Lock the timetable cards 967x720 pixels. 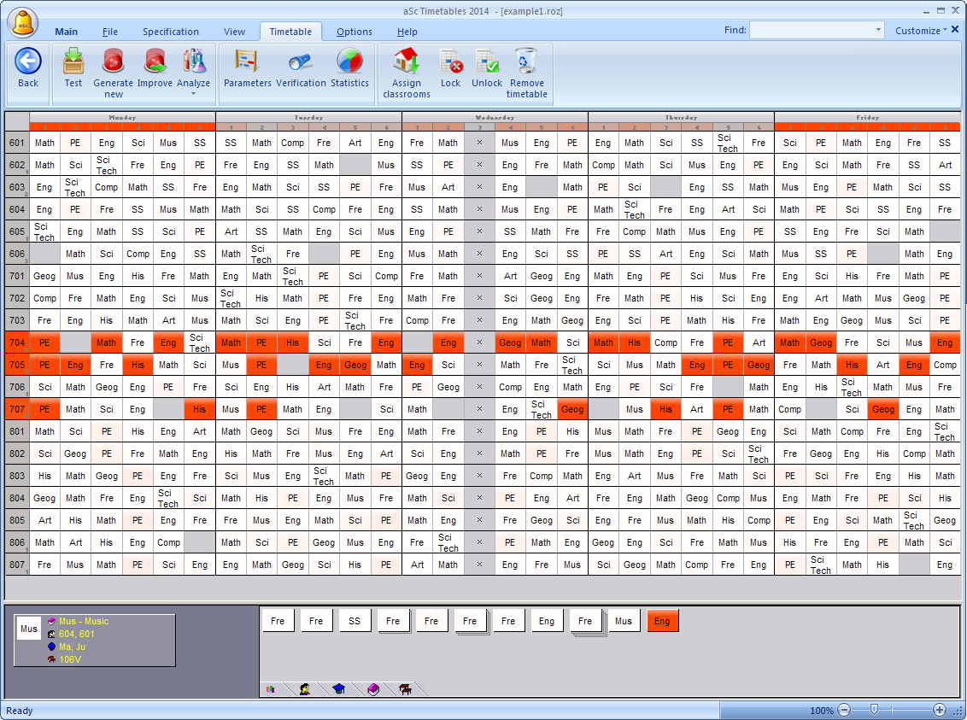(x=450, y=62)
